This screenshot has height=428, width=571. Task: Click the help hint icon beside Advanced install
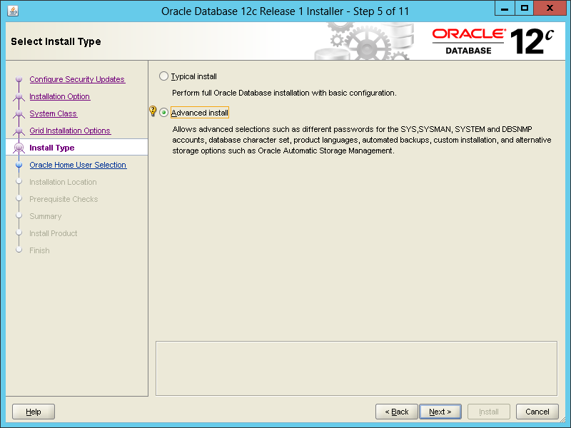[153, 111]
